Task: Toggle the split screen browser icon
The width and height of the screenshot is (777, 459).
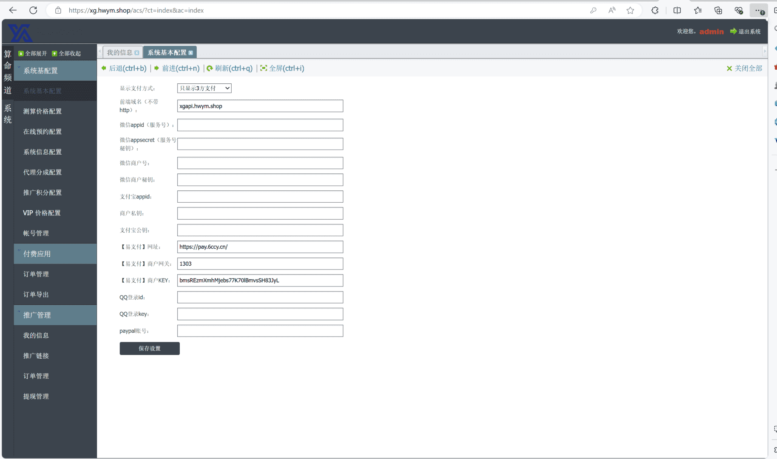Action: click(x=677, y=10)
